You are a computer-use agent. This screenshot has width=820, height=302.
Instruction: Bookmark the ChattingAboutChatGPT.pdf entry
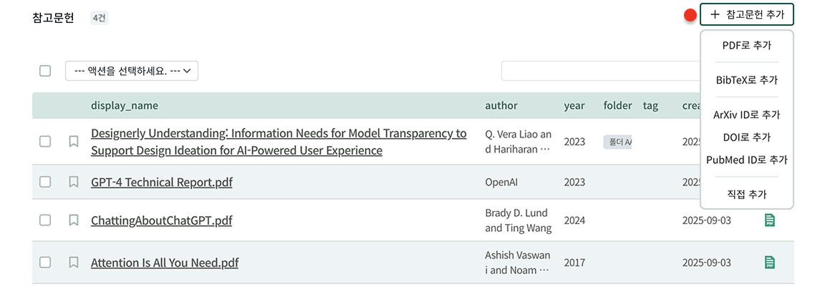click(x=73, y=220)
